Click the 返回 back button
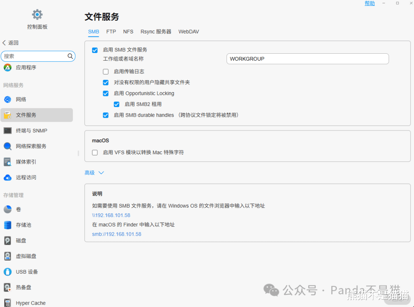 [11, 43]
